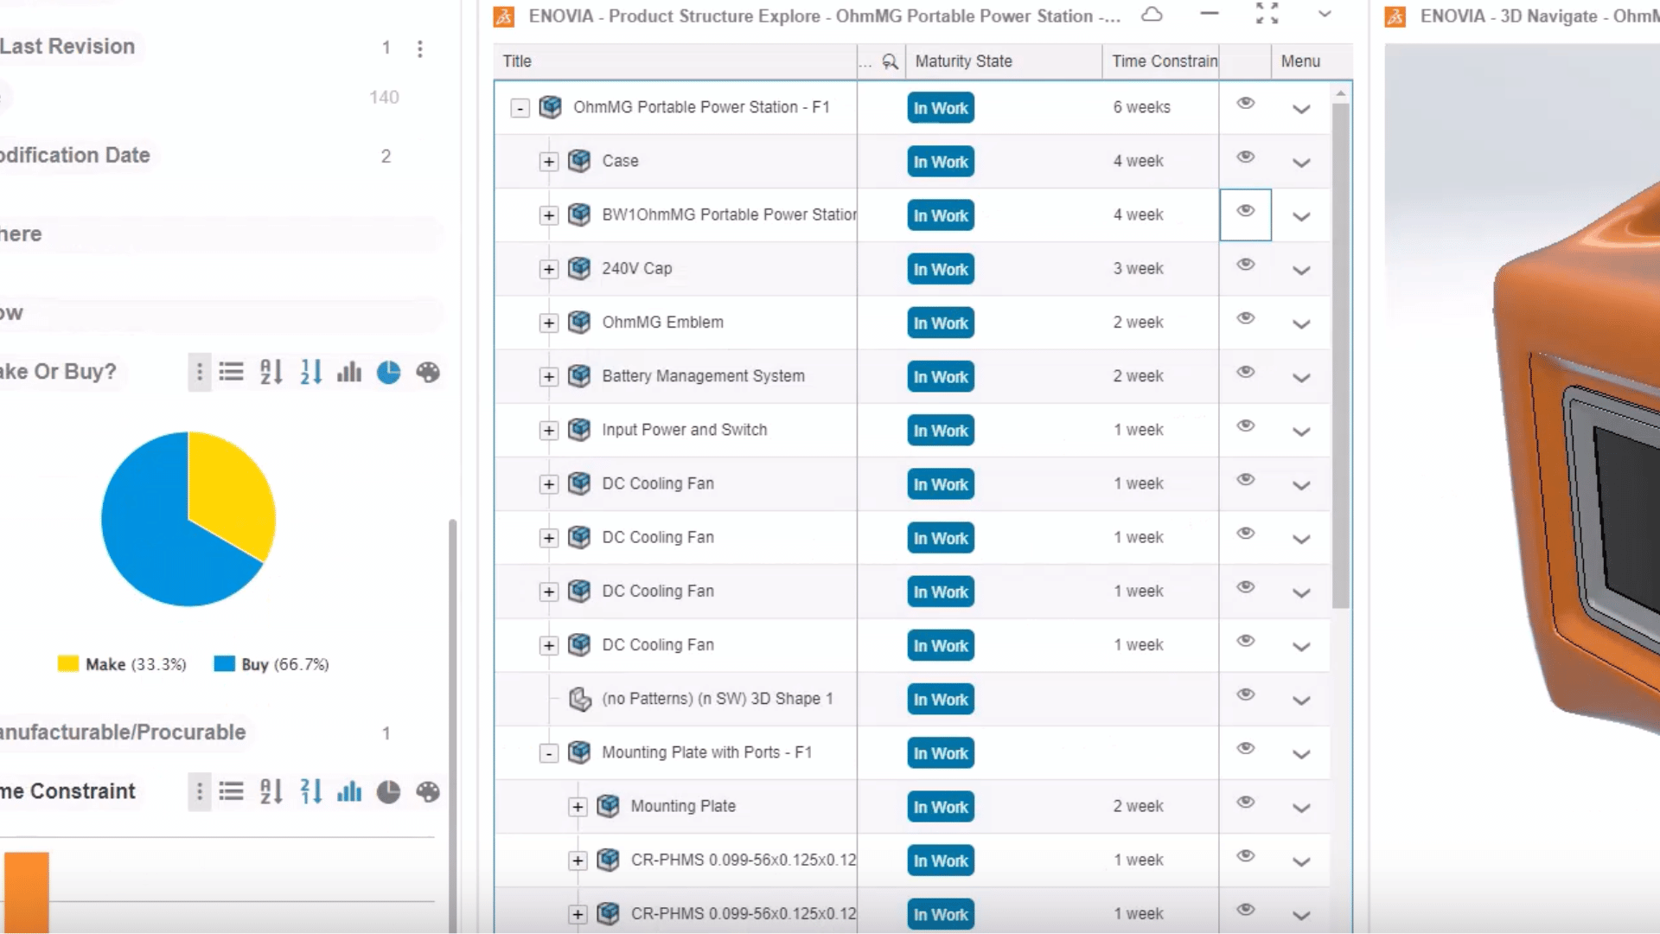Open color palette for Make Or Buy
Screen dimensions: 1660x934
tap(428, 372)
